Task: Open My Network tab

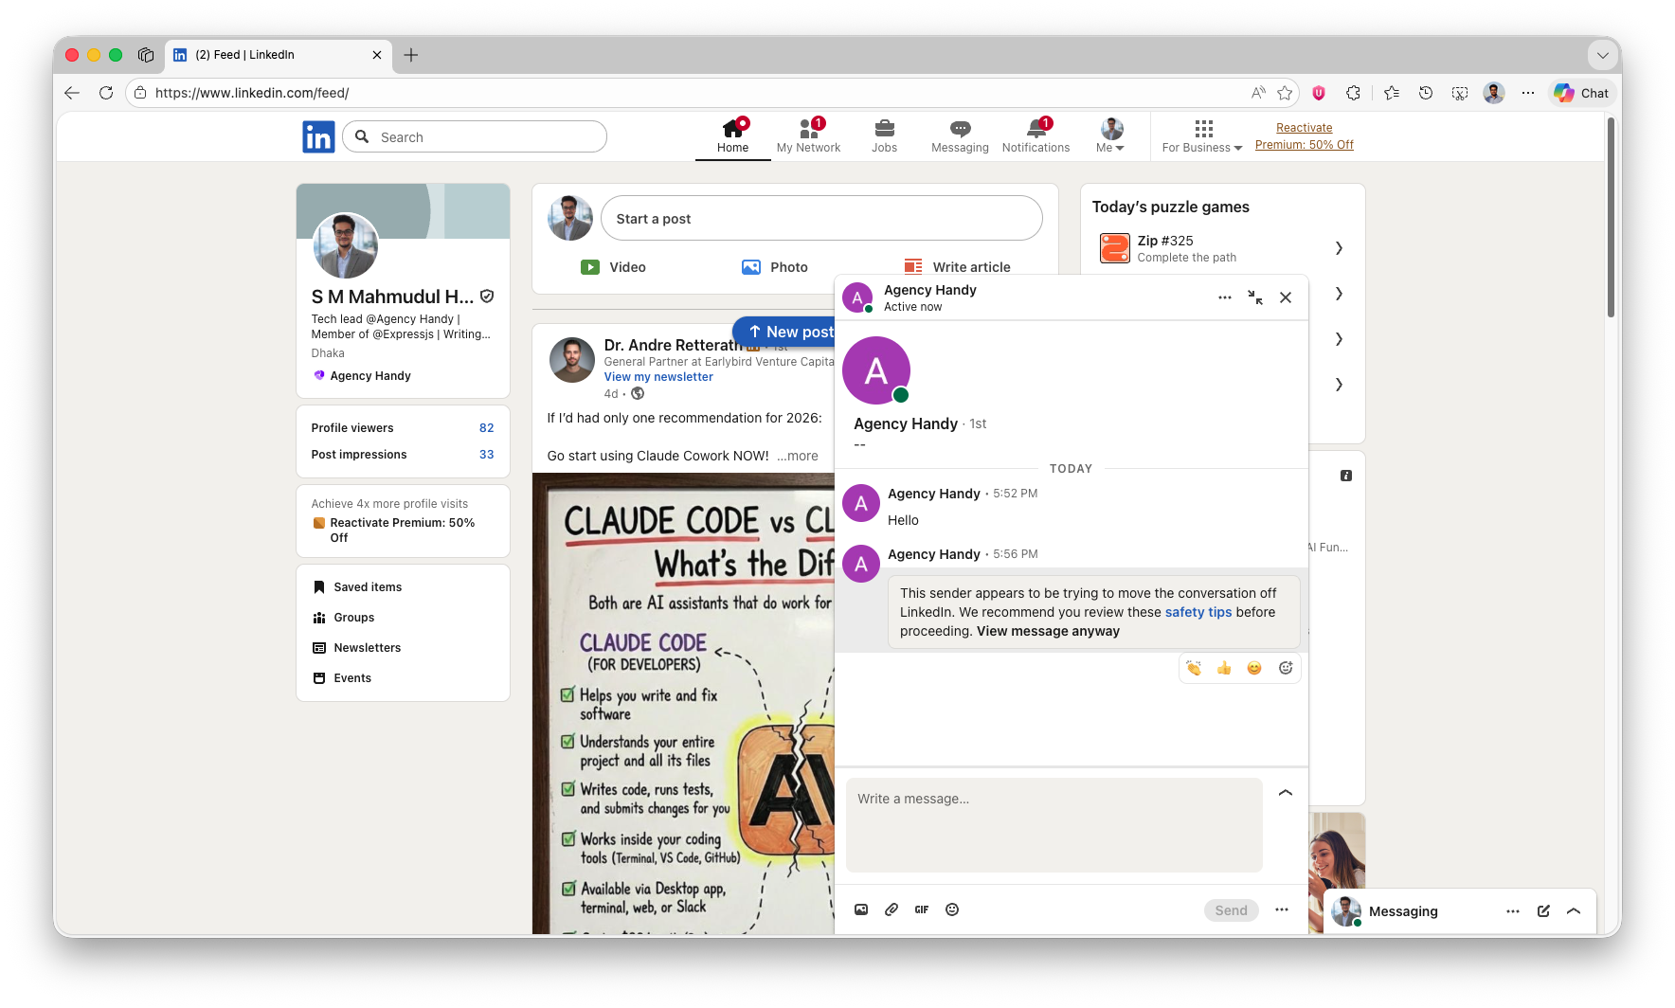Action: 808,135
